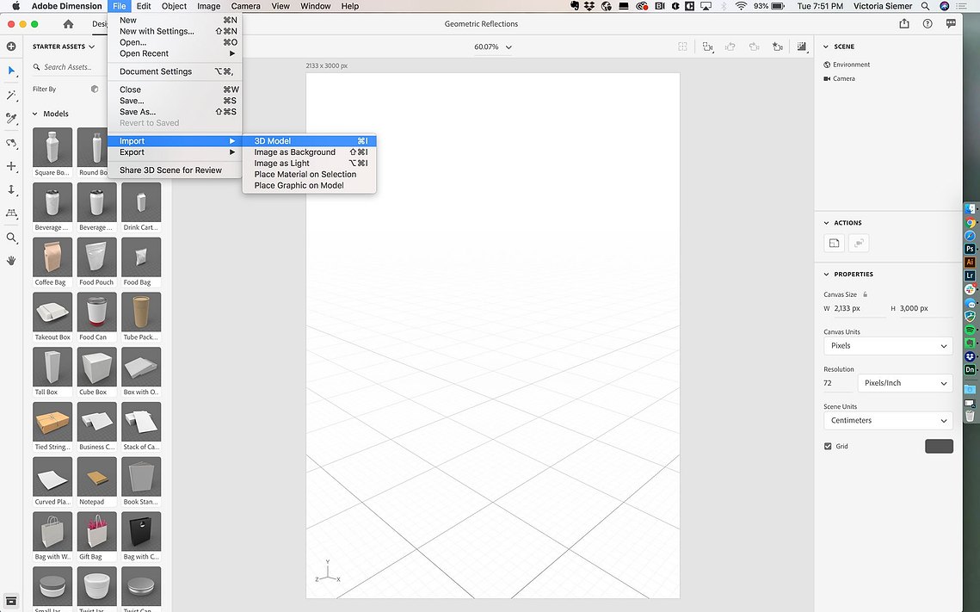Open the 60.07% zoom level dropdown
The width and height of the screenshot is (980, 612).
click(492, 46)
